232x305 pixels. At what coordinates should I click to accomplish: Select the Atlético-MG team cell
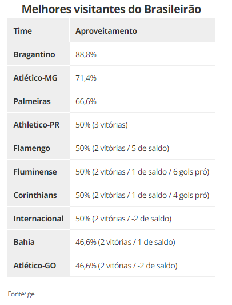(x=38, y=78)
